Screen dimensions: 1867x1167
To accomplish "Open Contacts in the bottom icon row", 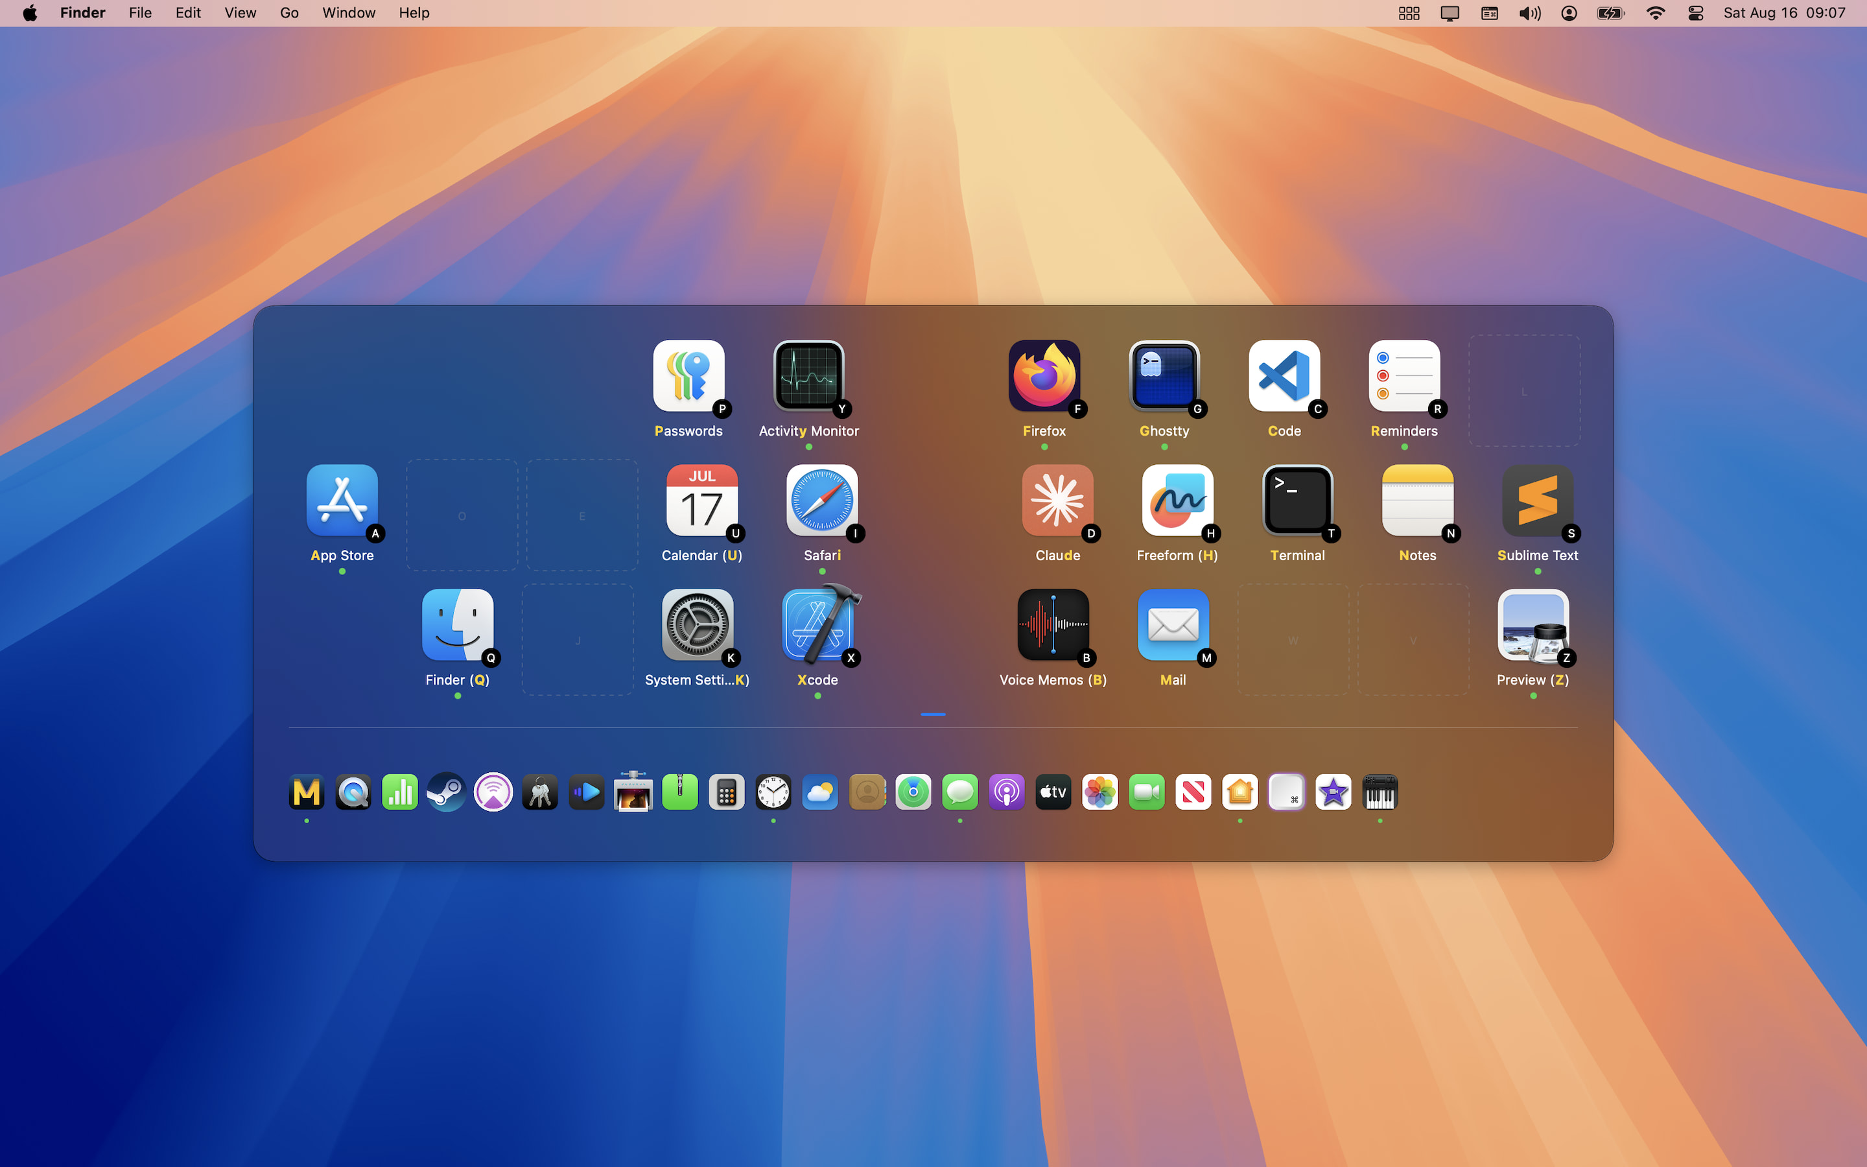I will (866, 792).
